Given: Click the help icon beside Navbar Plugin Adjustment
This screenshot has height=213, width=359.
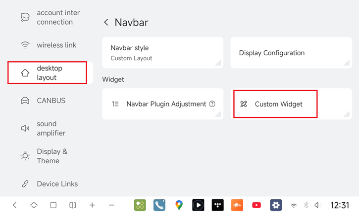Looking at the screenshot, I should coord(212,104).
